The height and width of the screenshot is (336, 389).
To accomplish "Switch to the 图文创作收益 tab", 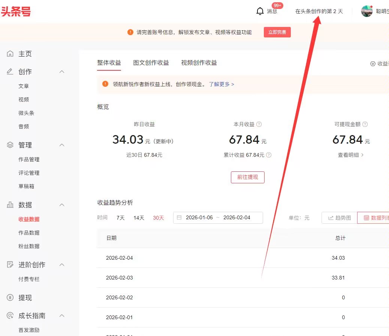I will [151, 62].
